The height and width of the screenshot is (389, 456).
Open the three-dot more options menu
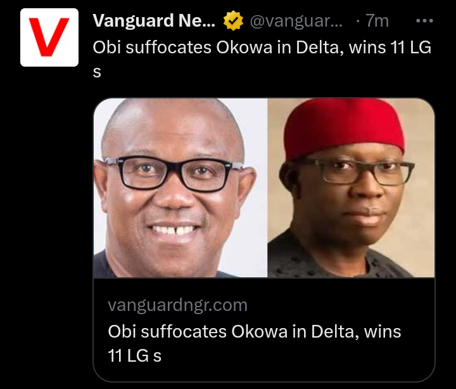424,21
